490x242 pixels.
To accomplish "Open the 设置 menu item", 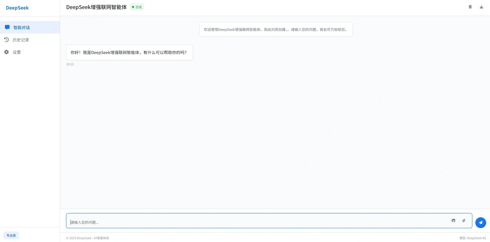I will click(x=30, y=52).
